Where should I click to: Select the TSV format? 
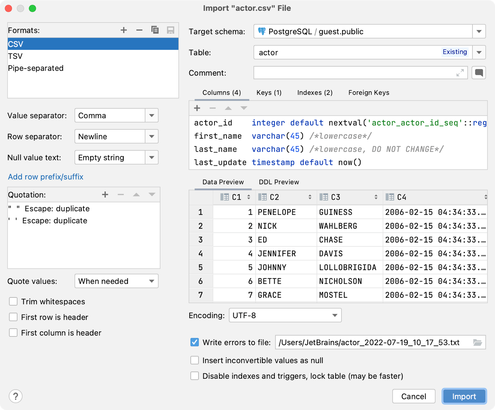tap(15, 56)
